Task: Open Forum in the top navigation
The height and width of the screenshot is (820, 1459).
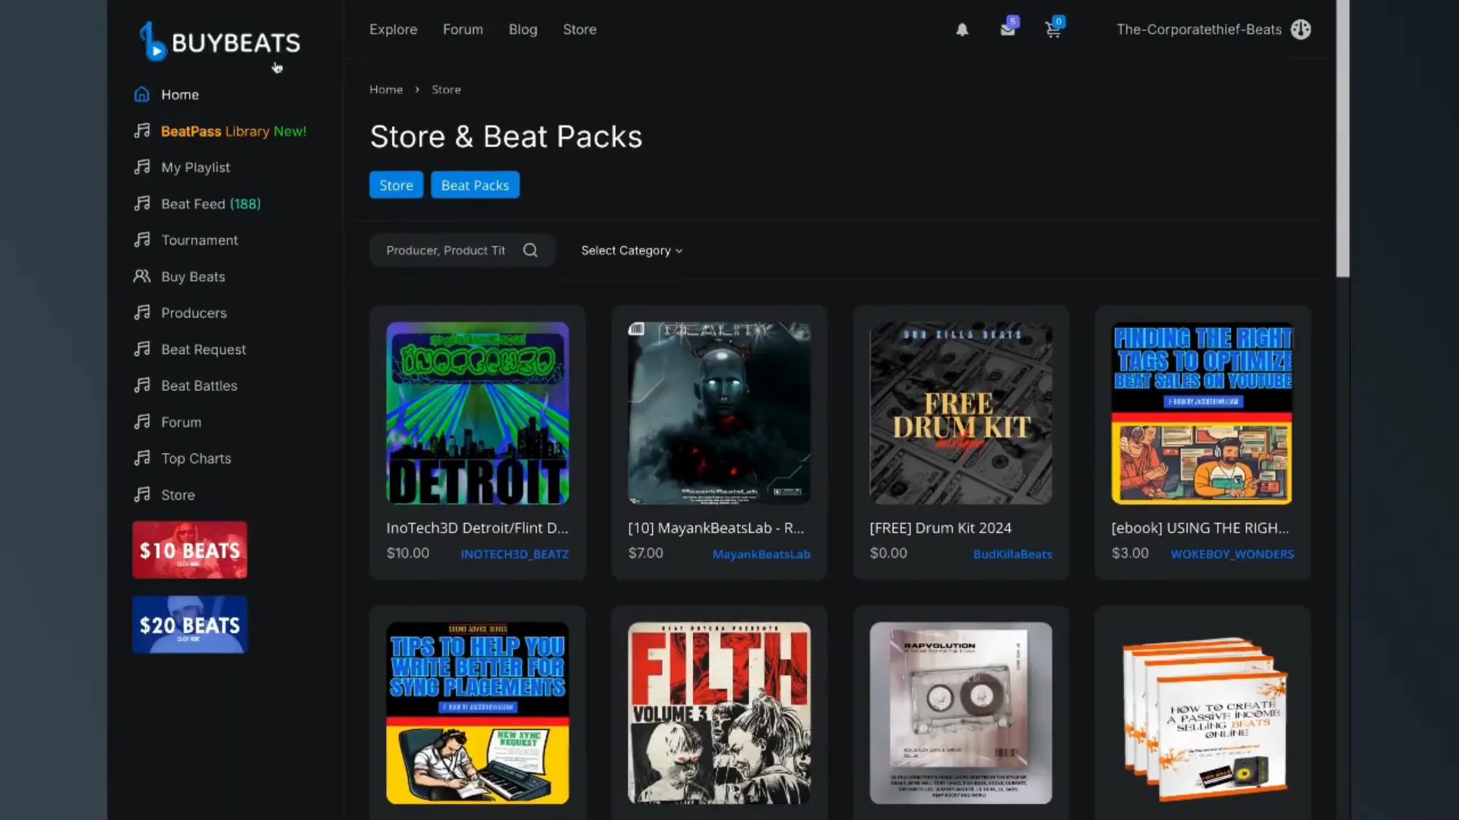Action: [x=463, y=30]
